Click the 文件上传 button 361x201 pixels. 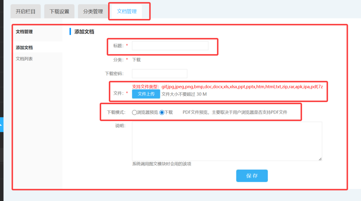point(146,94)
